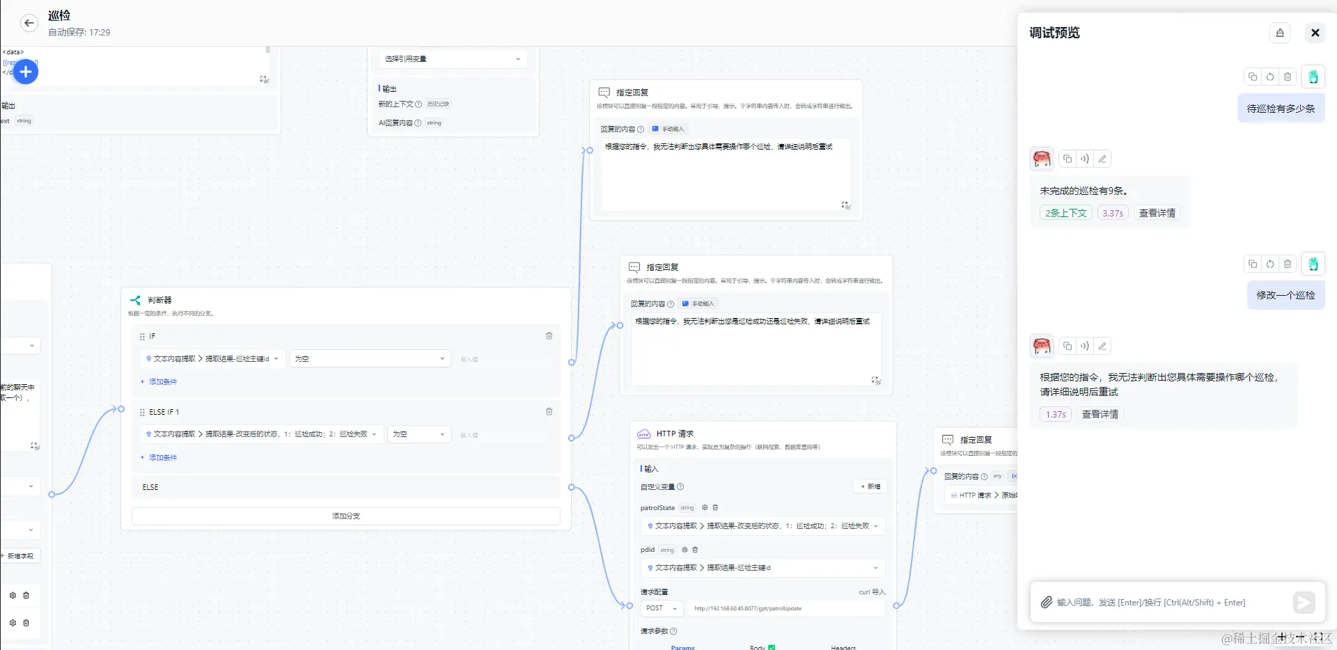Viewport: 1337px width, 650px height.
Task: Edit the 无法判断 reply with pencil icon
Action: [x=1102, y=346]
